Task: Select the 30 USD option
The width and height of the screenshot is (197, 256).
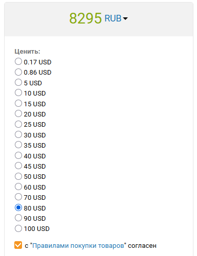Action: pos(18,134)
